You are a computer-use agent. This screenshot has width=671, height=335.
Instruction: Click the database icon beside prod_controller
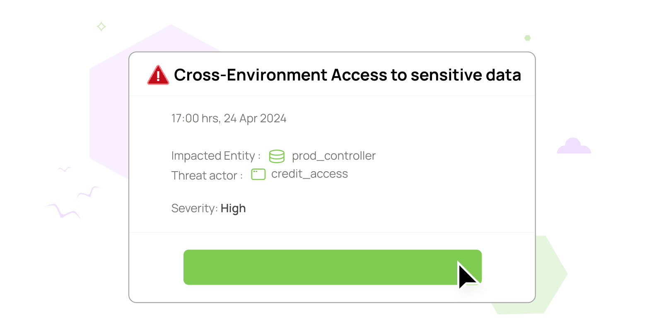(x=277, y=156)
